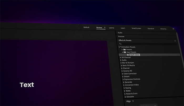
Task: Expand the Channel category
Action: click(x=122, y=68)
